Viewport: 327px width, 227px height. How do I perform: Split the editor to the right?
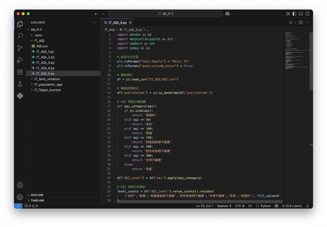[x=301, y=23]
